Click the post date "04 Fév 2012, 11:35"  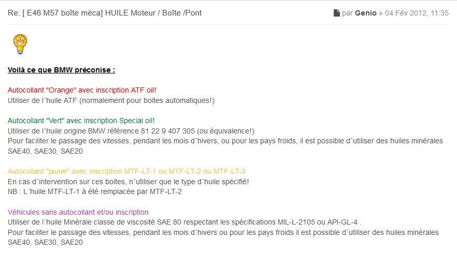tap(417, 13)
